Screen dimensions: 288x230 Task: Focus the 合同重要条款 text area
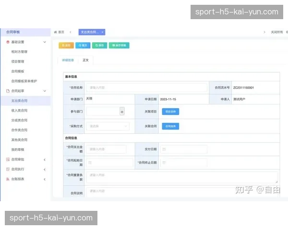pyautogui.click(x=182, y=177)
